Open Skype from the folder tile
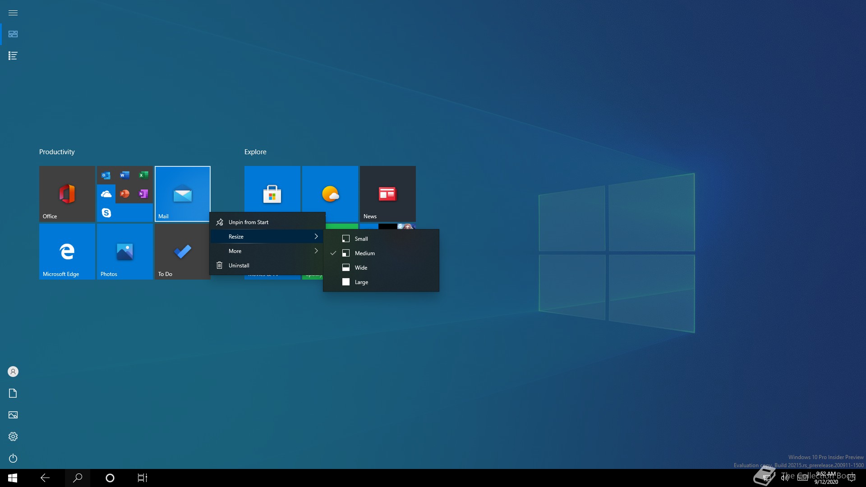This screenshot has height=487, width=866. click(106, 212)
